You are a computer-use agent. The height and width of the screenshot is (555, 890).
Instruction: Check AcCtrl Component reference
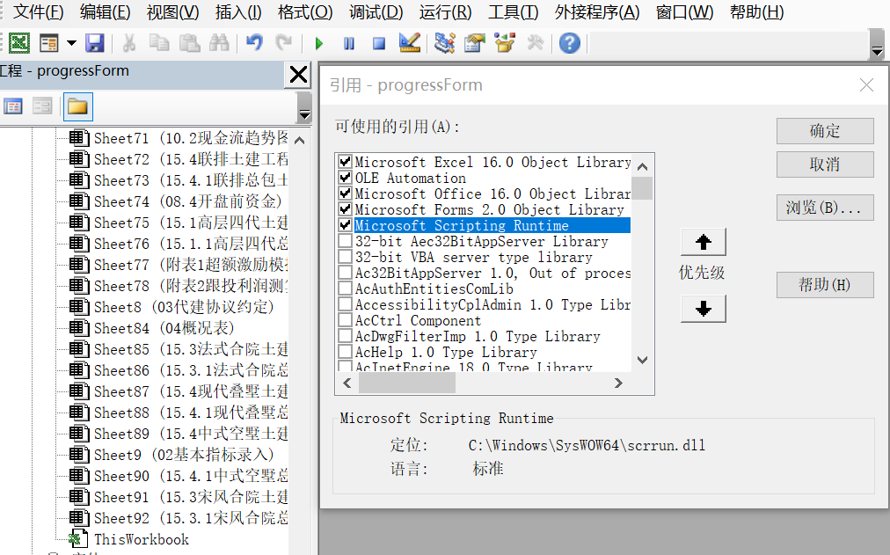(x=345, y=321)
